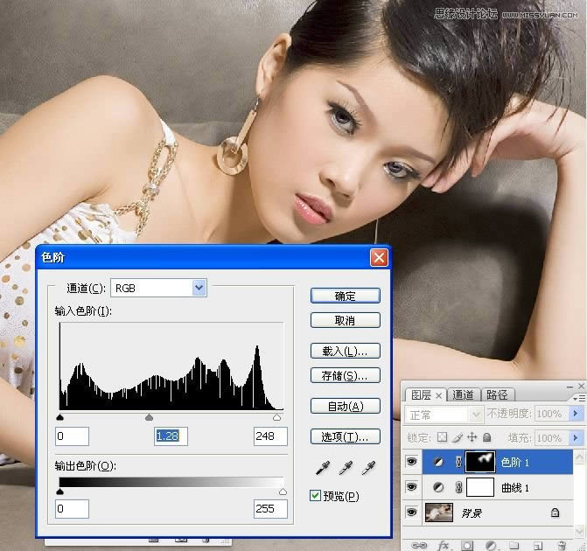Click the 色阶 1 layer mask thumbnail

click(480, 462)
